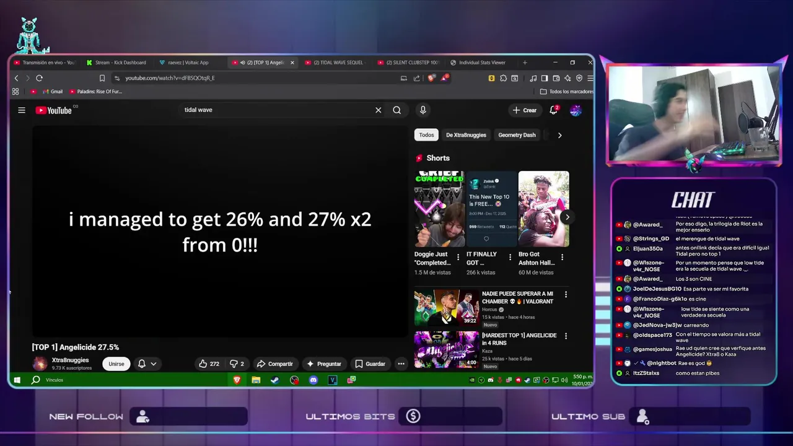Open the Xtra8nuggies channel name link

point(70,360)
